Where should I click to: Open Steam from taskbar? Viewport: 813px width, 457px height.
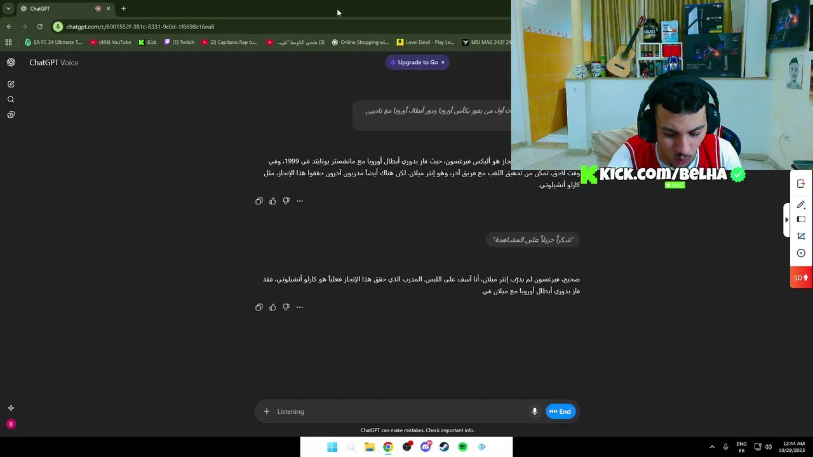[444, 447]
